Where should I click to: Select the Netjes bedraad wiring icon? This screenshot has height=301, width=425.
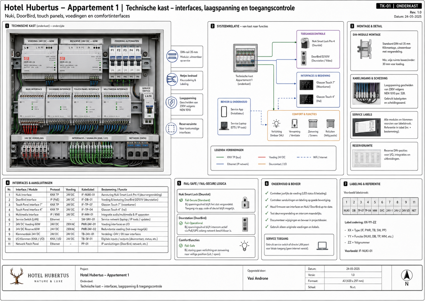pos(172,80)
